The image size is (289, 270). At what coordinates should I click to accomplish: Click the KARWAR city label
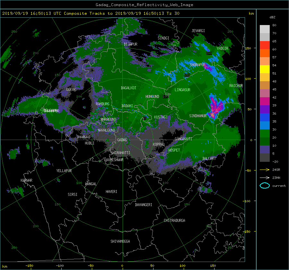tap(26, 180)
